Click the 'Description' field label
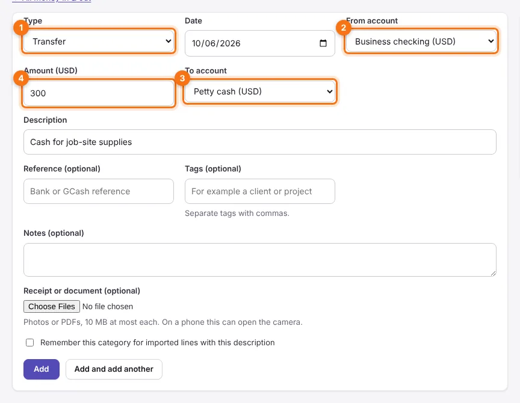520x403 pixels. point(45,120)
